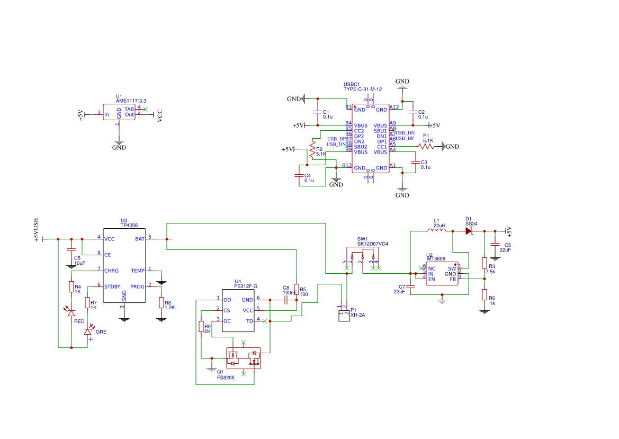Click the R2 zigzag resistor symbol

pyautogui.click(x=312, y=149)
